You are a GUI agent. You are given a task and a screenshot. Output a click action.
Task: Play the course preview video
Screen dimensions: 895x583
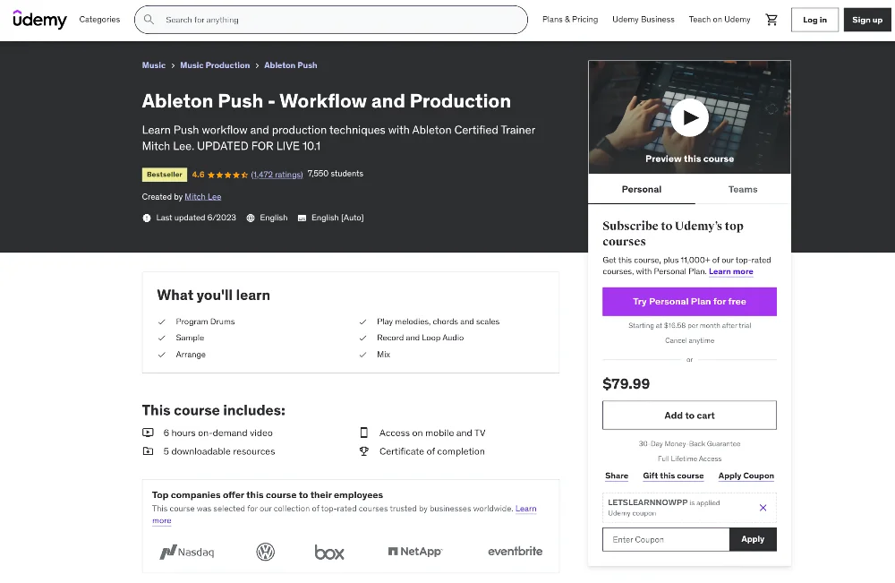tap(688, 116)
